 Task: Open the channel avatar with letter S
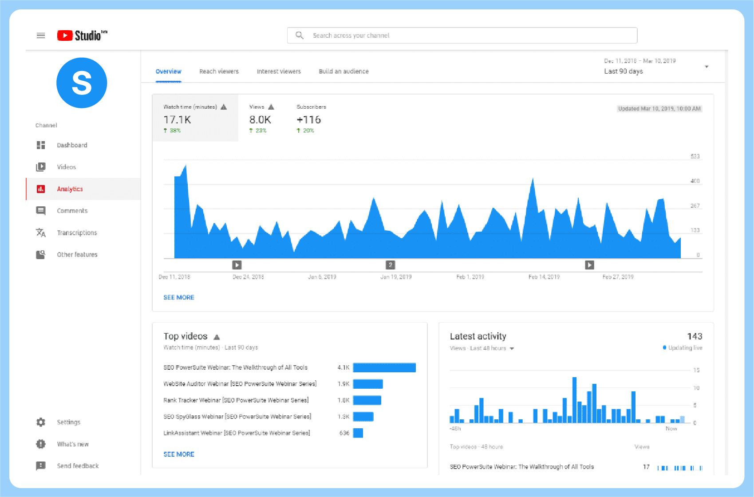pyautogui.click(x=82, y=83)
